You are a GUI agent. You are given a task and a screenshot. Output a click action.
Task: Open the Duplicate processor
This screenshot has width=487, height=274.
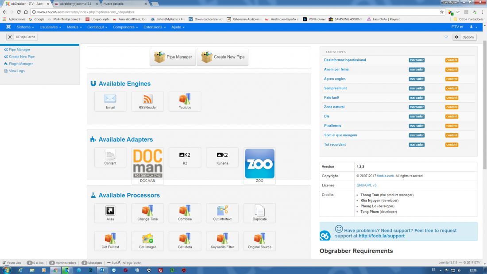[259, 213]
